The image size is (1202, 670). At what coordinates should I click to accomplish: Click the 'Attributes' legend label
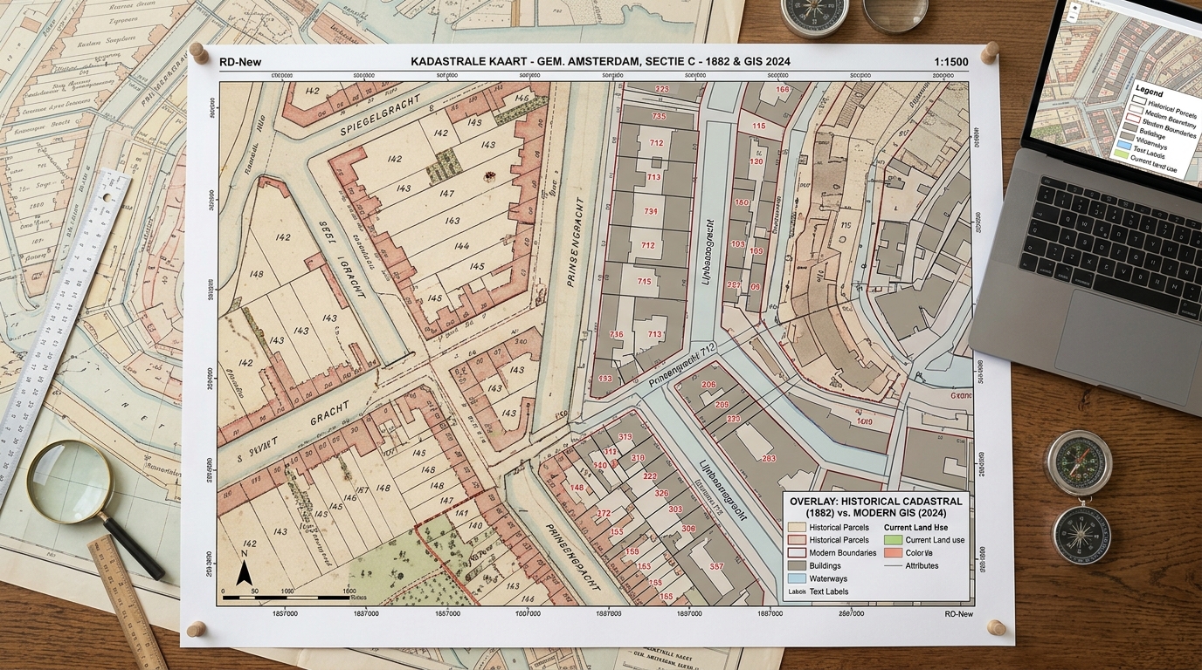(922, 565)
